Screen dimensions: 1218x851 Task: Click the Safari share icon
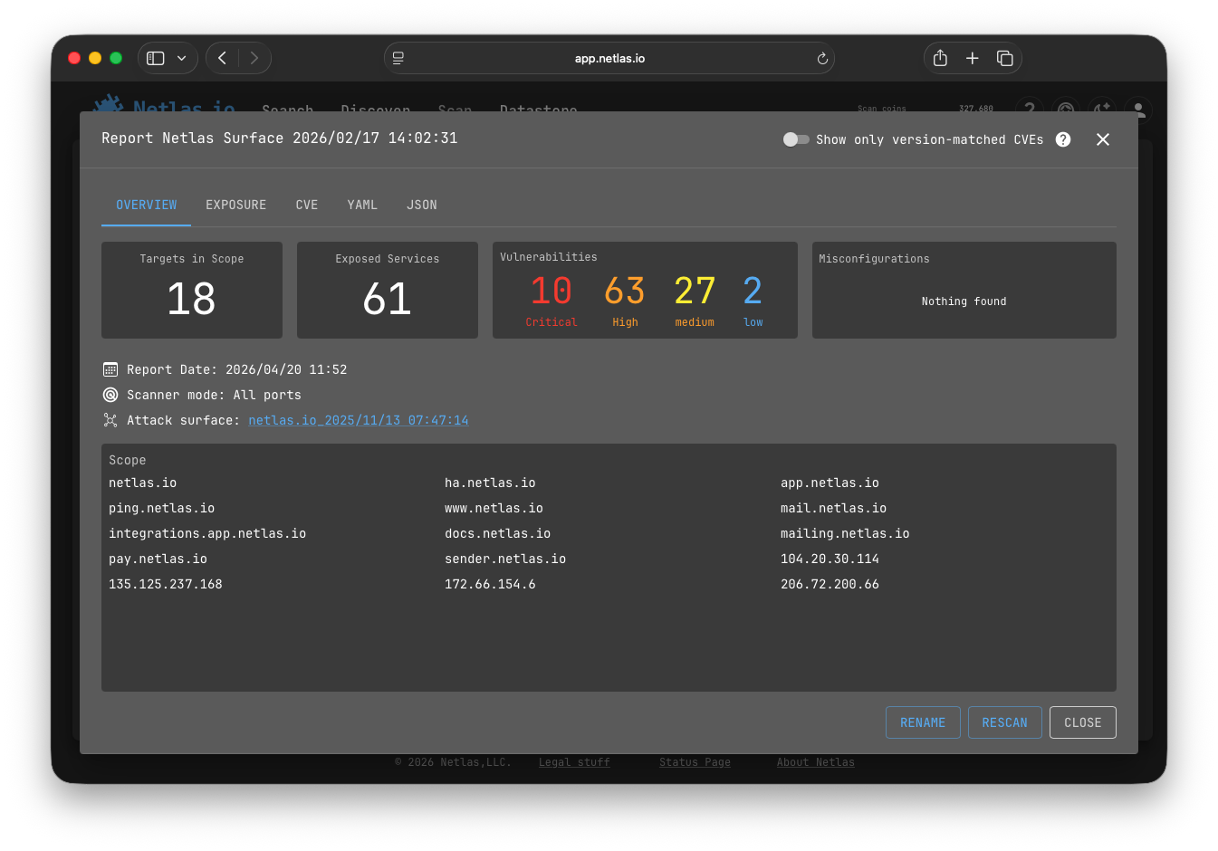pyautogui.click(x=940, y=58)
